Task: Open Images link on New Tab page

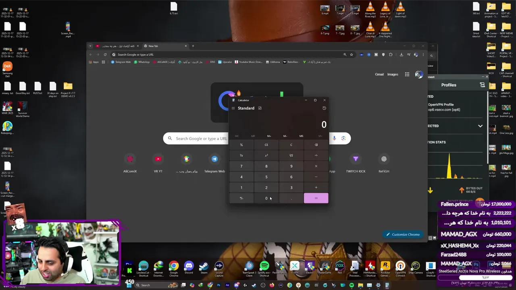Action: 393,75
